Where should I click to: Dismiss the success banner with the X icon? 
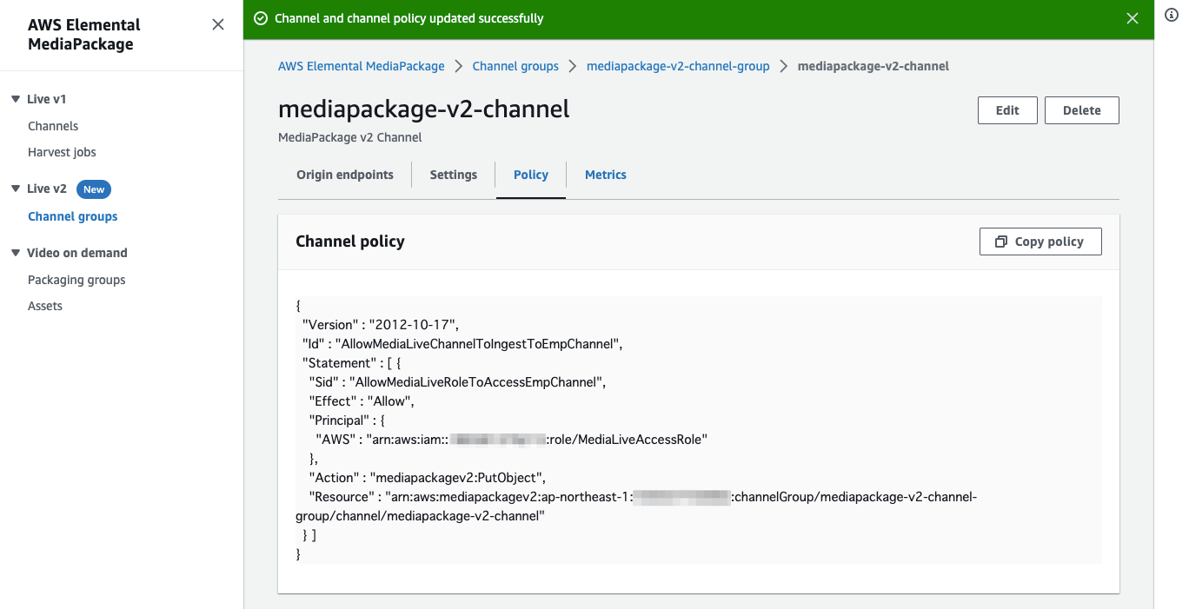point(1133,17)
